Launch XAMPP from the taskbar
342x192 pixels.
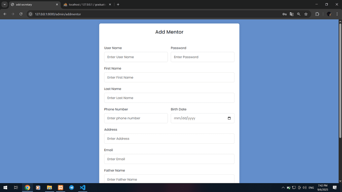(x=60, y=188)
